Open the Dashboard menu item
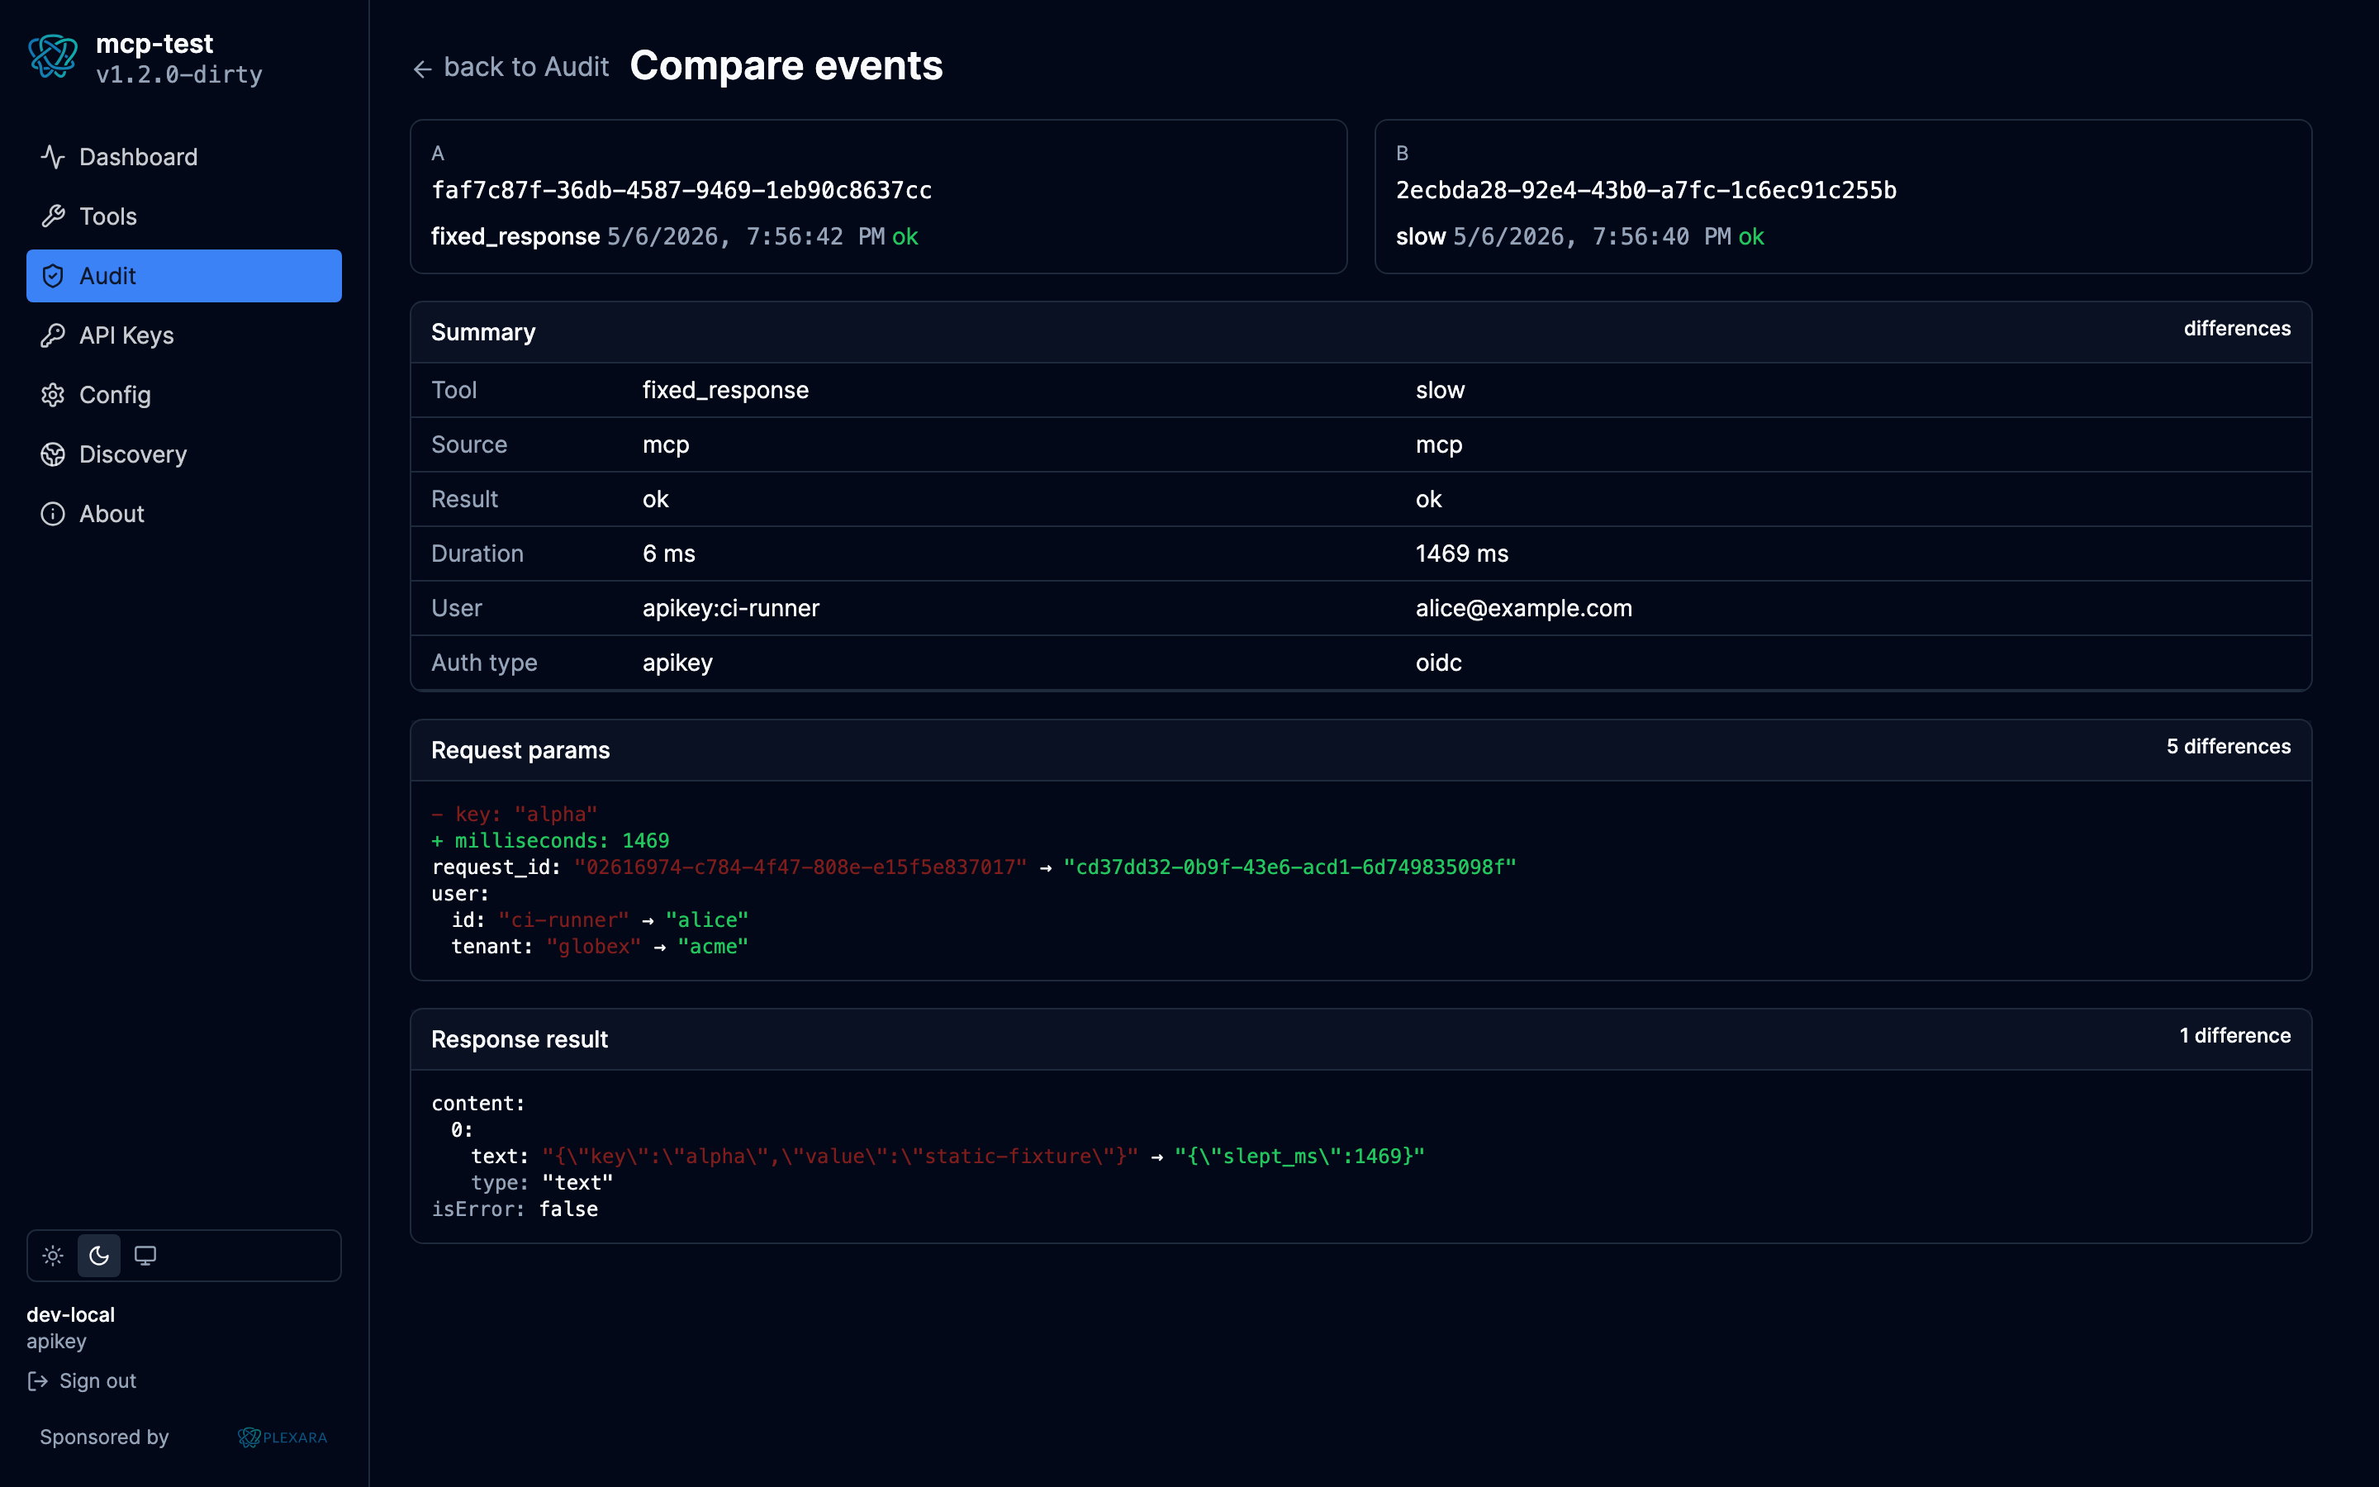 [184, 157]
